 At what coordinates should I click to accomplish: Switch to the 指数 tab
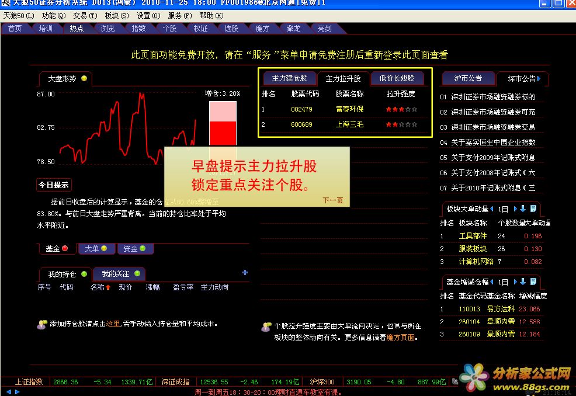tap(139, 29)
